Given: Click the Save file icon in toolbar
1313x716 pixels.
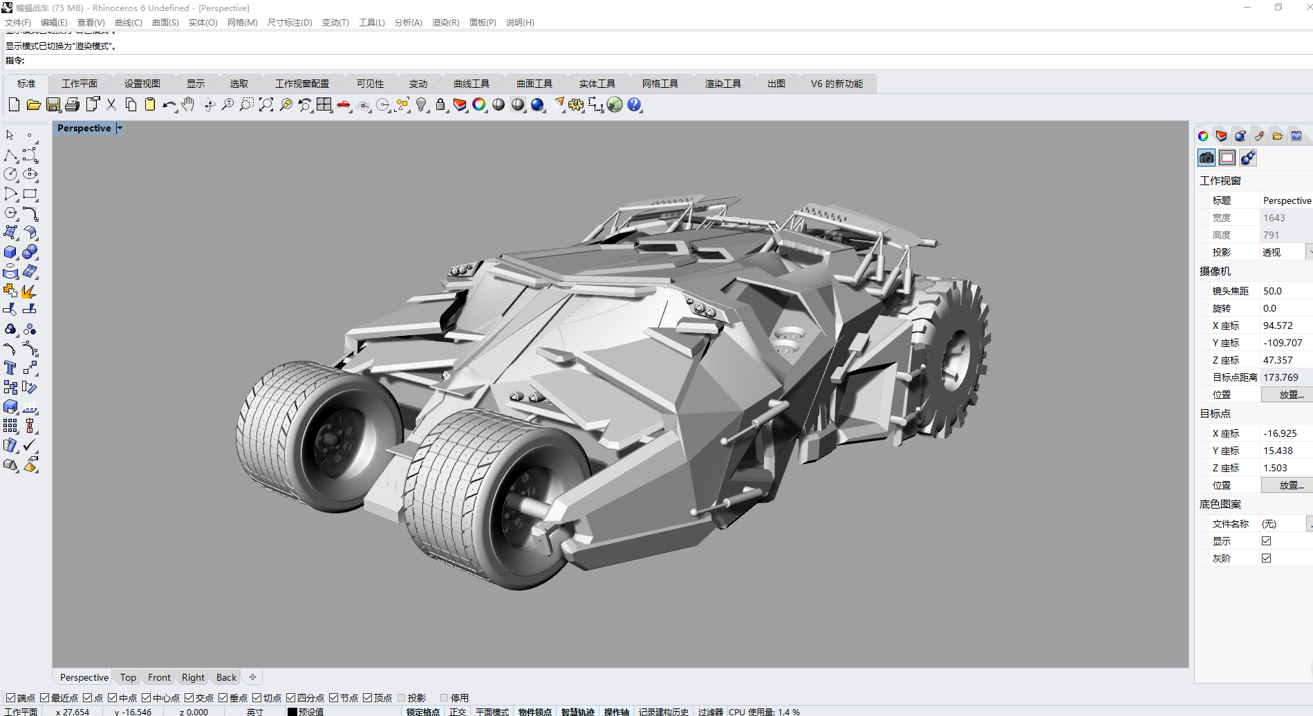Looking at the screenshot, I should (53, 105).
